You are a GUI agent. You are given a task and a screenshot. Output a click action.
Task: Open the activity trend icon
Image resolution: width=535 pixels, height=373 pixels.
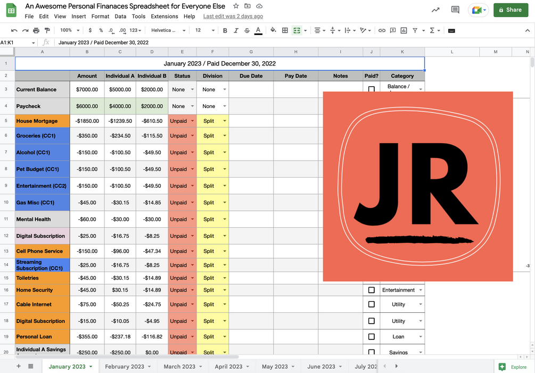435,10
